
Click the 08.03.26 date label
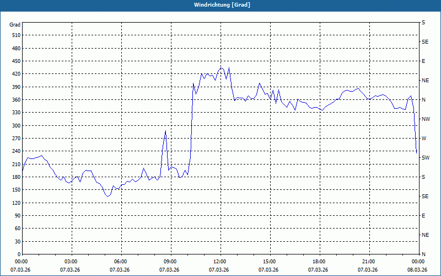416,270
